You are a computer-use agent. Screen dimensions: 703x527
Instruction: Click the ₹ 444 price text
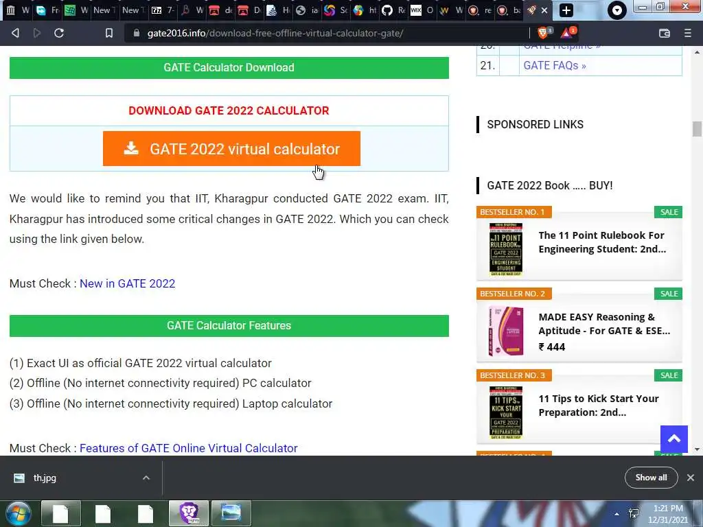pos(551,347)
